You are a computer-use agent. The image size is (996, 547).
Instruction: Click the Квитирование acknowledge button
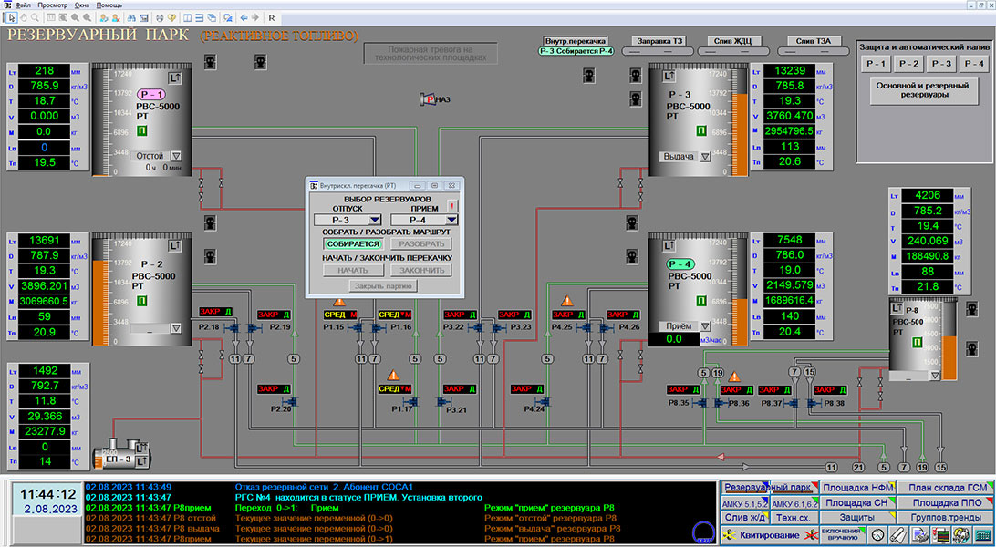click(769, 535)
